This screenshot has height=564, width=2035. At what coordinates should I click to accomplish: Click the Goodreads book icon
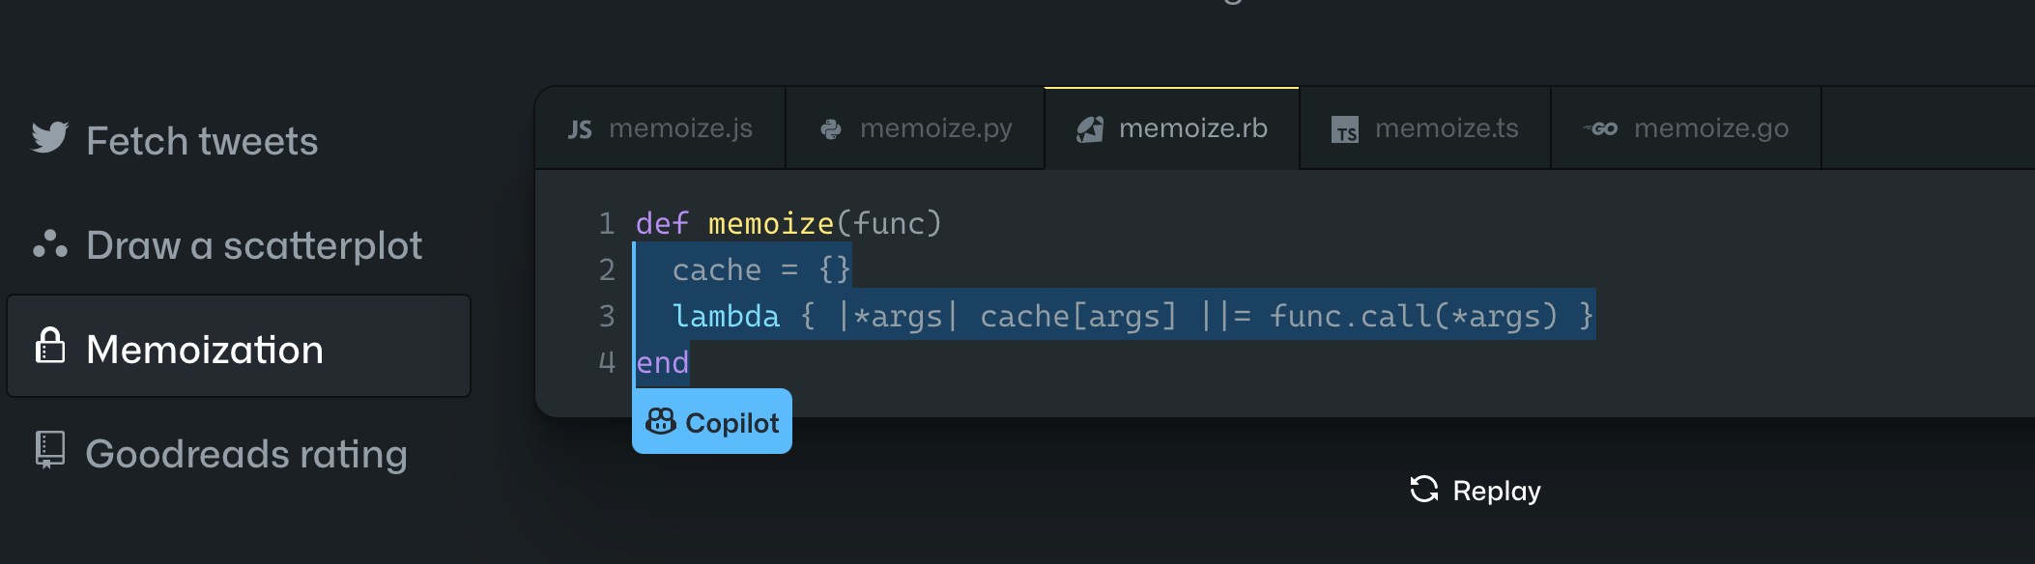(49, 450)
